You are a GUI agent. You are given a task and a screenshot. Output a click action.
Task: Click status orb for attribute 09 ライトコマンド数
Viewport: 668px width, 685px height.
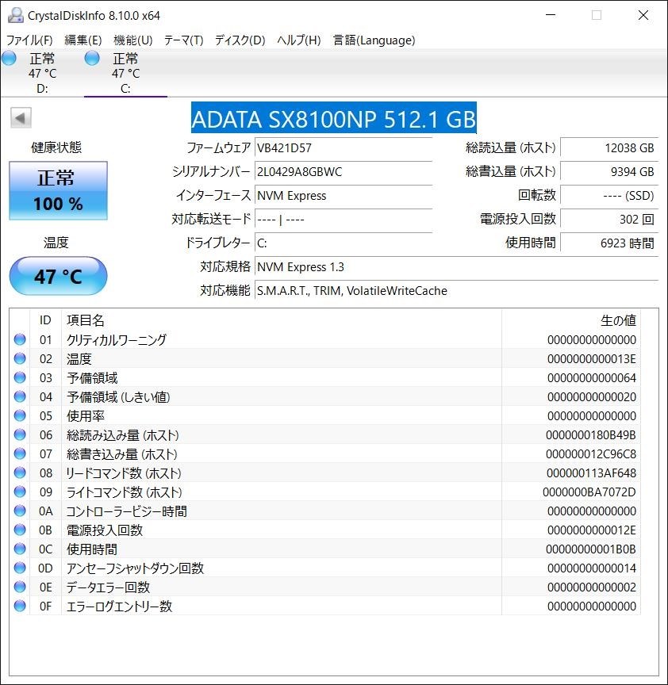(20, 492)
